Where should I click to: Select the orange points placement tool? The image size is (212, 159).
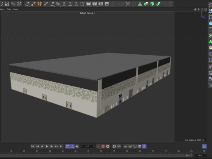pyautogui.click(x=33, y=4)
